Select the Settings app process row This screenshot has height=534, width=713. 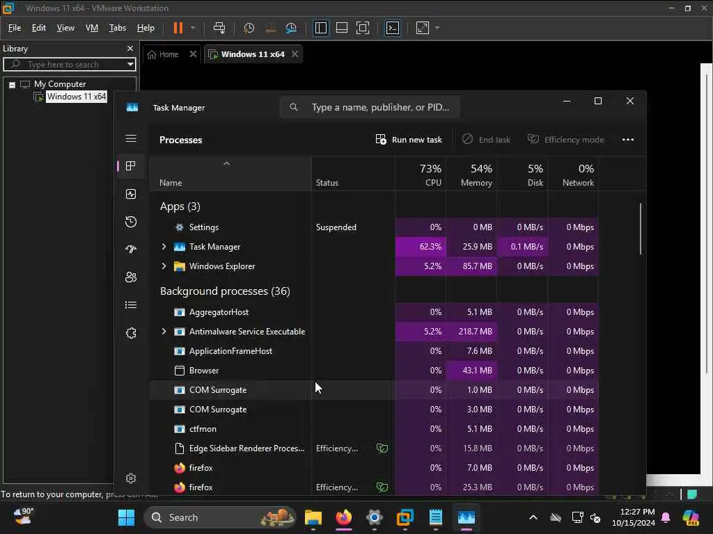[374, 227]
